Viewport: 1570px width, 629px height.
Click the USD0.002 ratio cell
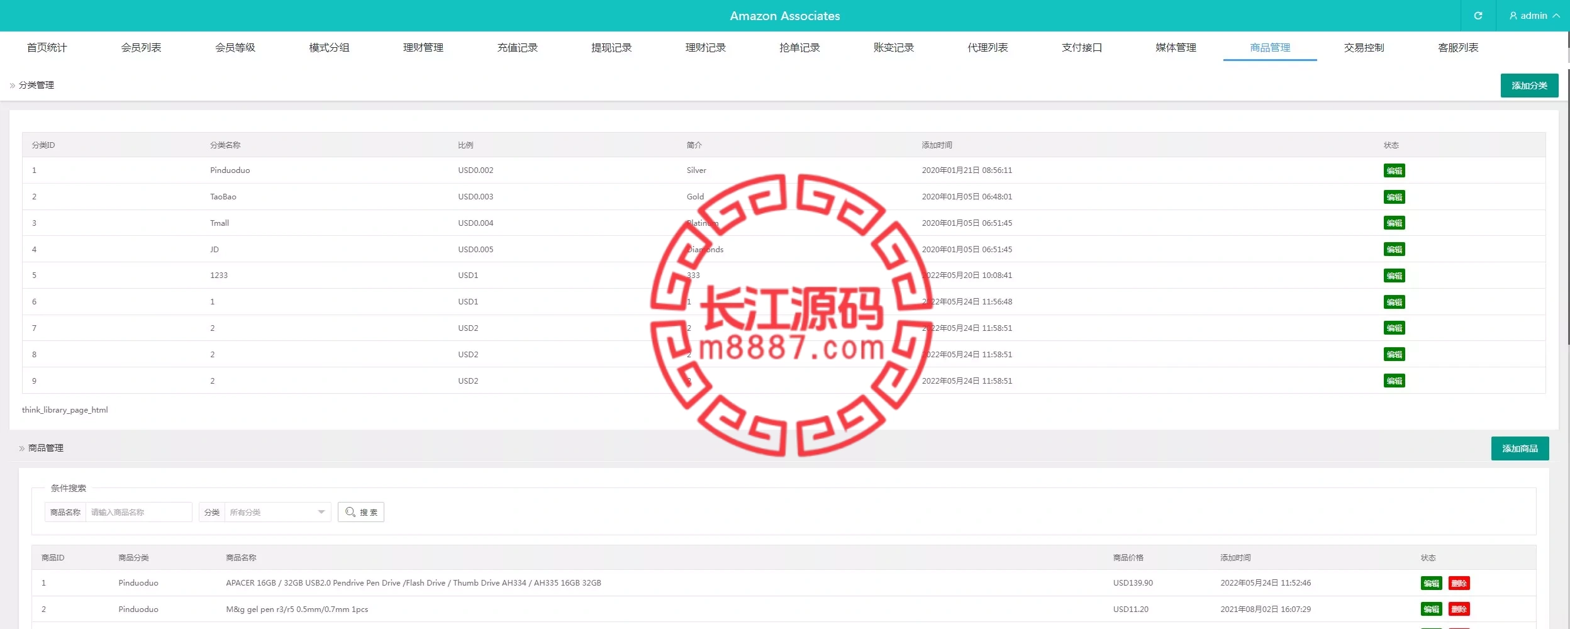click(x=476, y=170)
